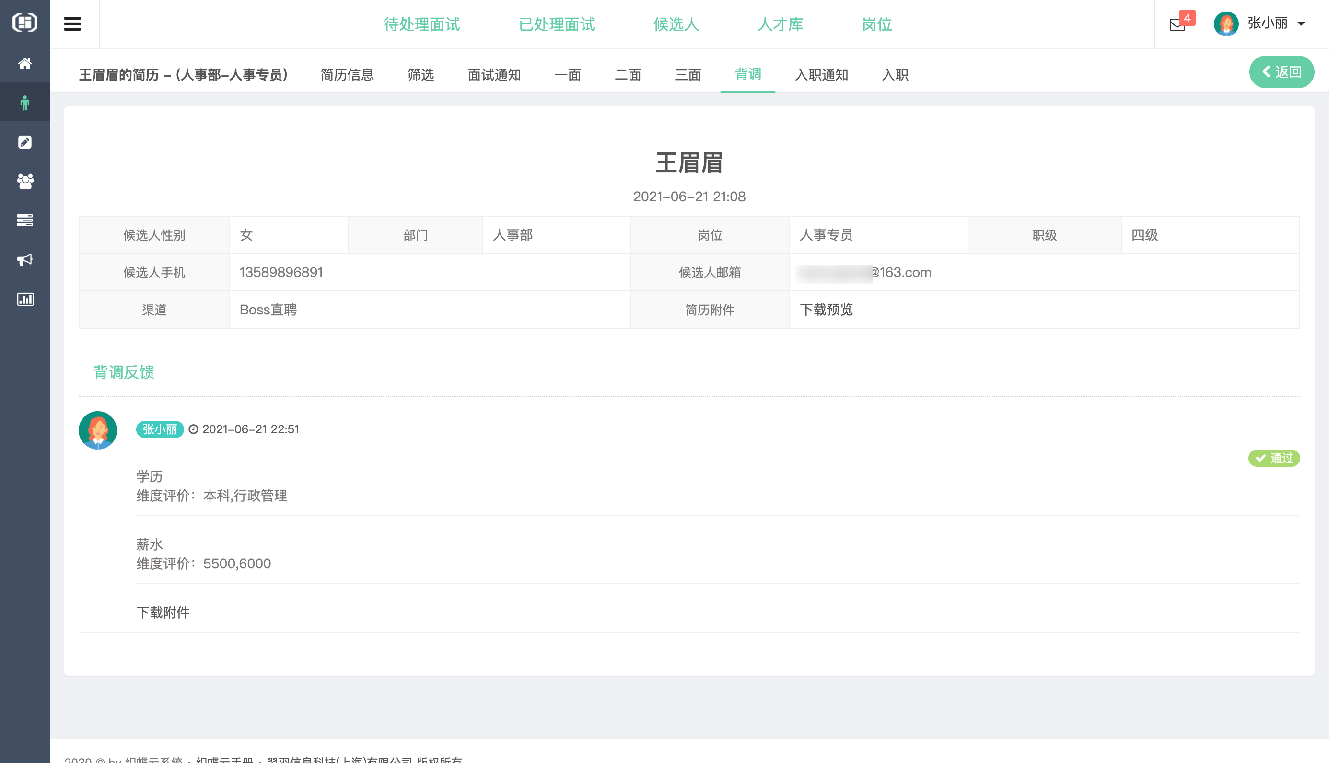
Task: Click 下载附件 under the feedback section
Action: [163, 612]
